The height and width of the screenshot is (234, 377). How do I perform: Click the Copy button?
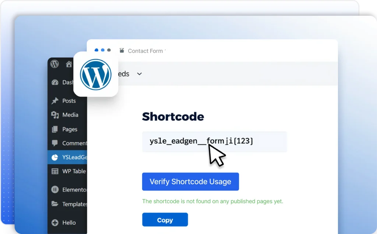[165, 220]
